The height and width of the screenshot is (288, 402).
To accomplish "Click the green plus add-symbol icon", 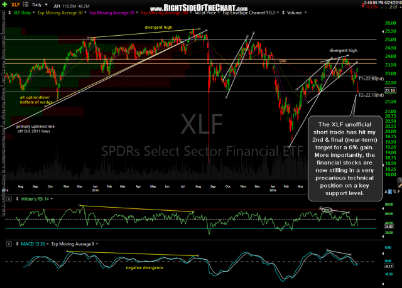I will click(4, 4).
